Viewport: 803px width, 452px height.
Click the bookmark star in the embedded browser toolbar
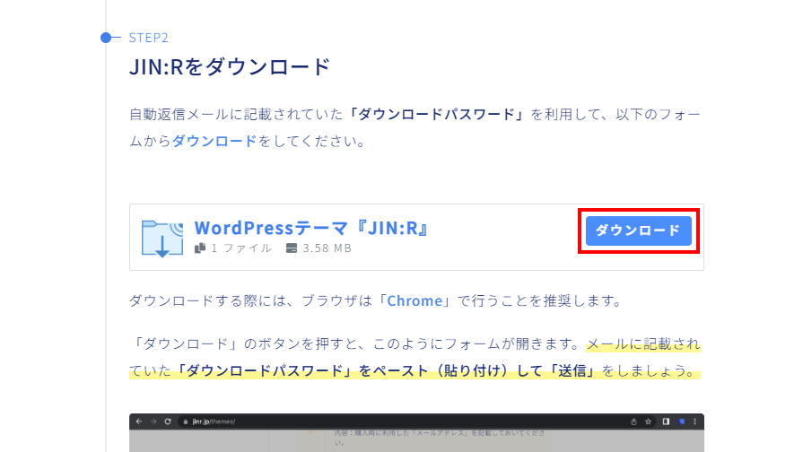[x=649, y=422]
